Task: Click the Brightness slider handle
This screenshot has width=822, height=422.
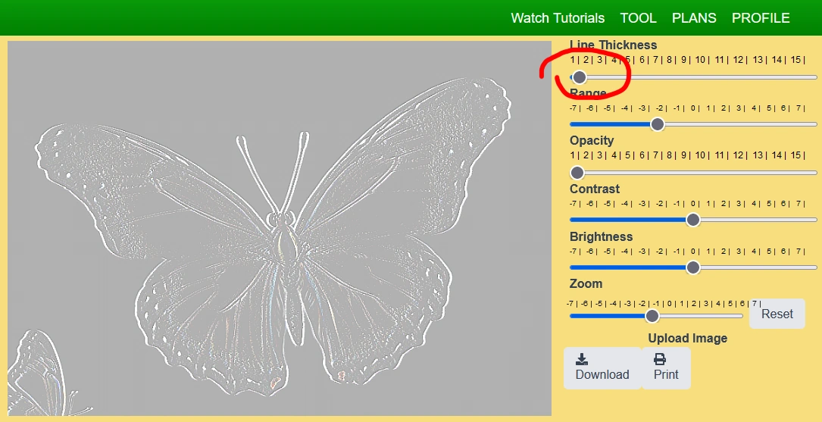Action: click(x=692, y=267)
